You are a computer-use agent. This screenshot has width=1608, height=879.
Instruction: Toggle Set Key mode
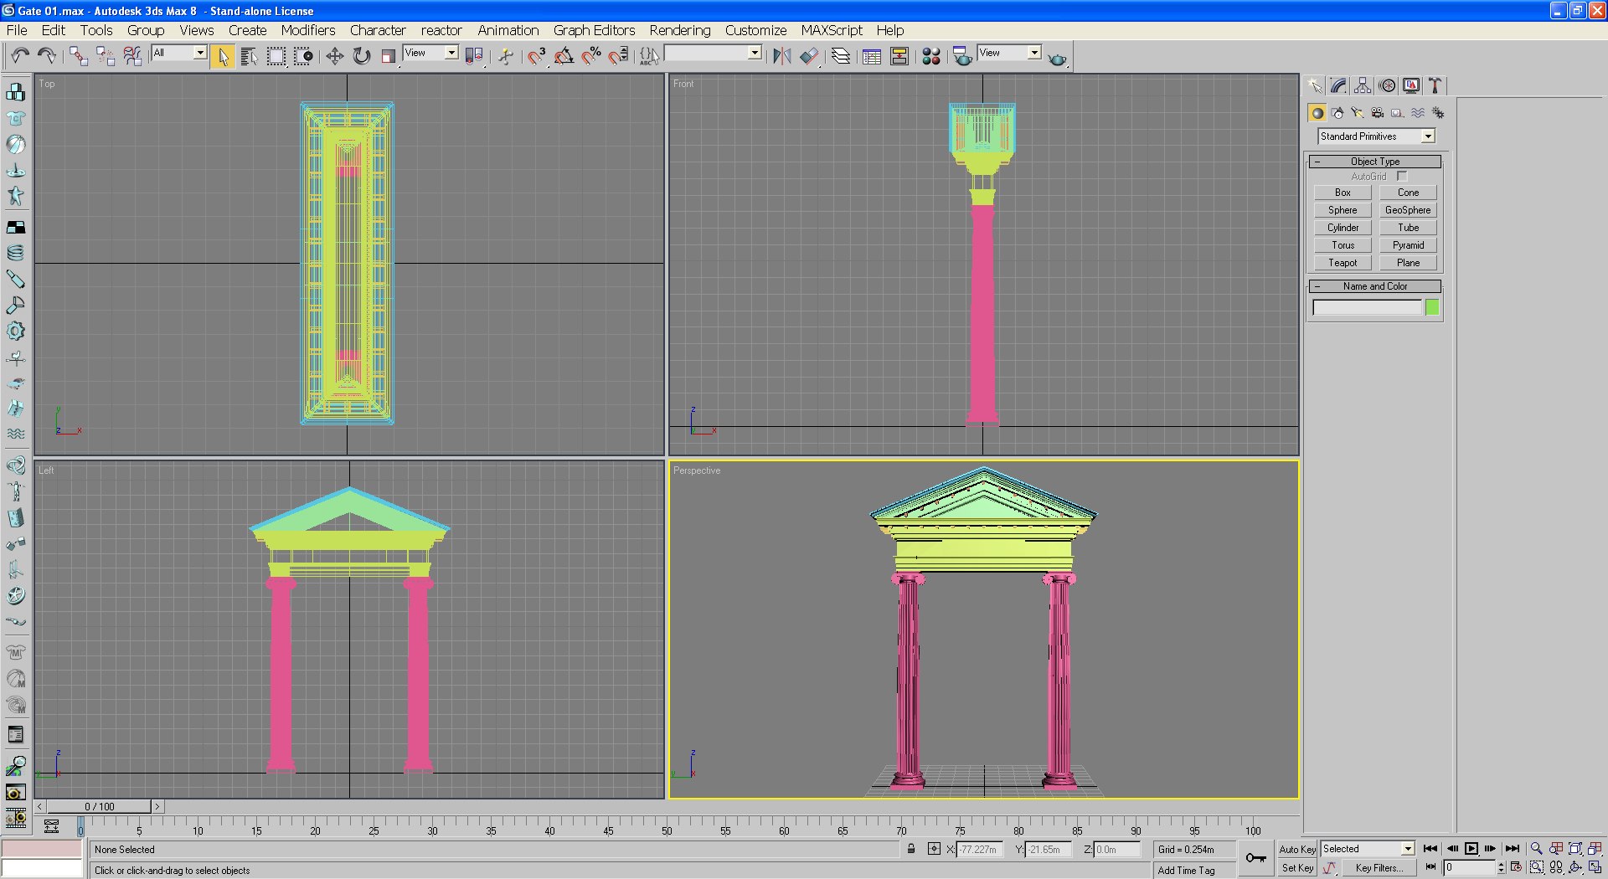1297,868
